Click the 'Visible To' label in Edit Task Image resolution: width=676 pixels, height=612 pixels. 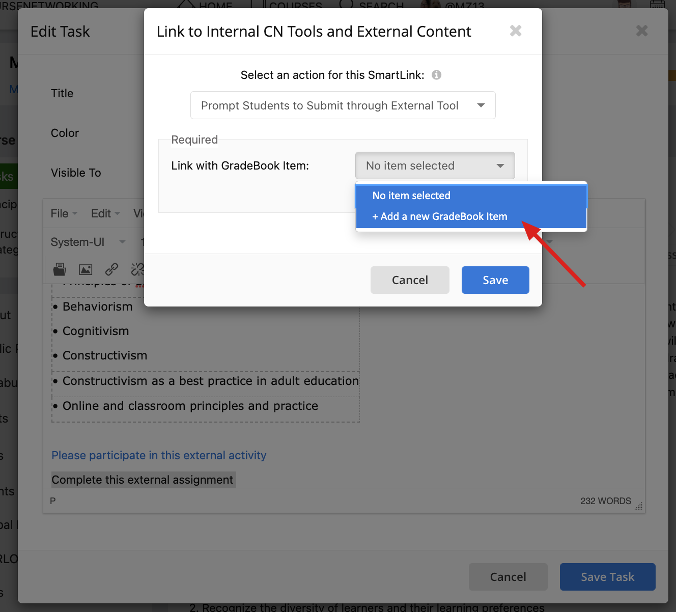click(x=76, y=173)
